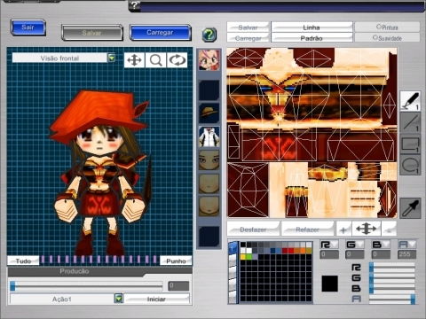Click the B value input field
This screenshot has height=319, width=426.
381,254
